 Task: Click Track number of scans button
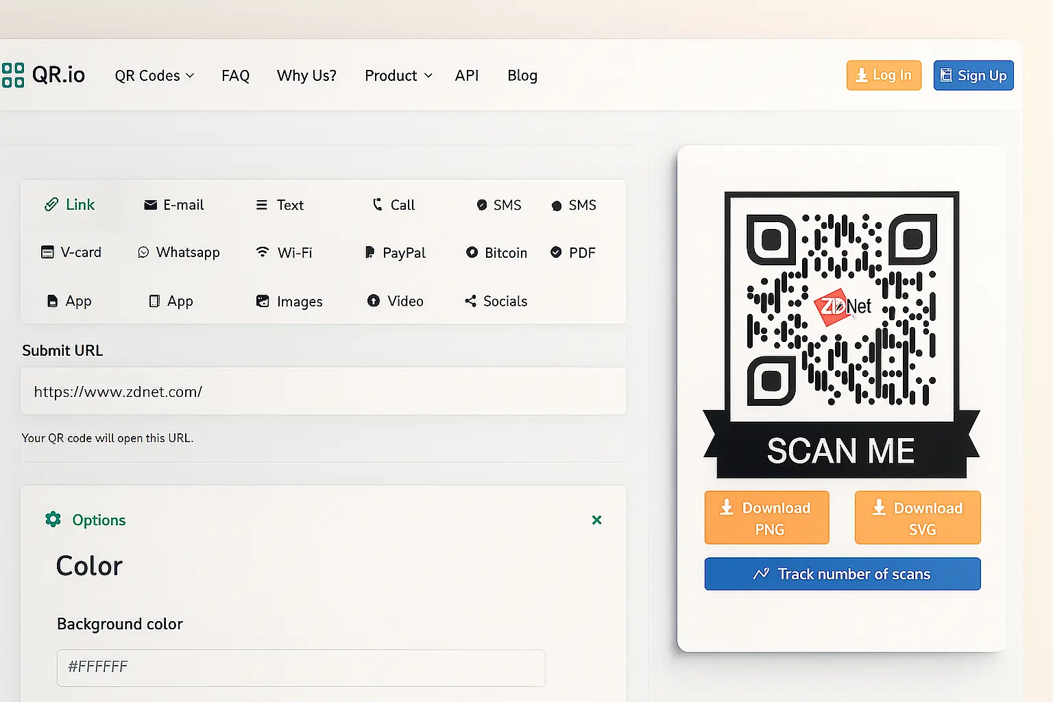click(x=843, y=574)
